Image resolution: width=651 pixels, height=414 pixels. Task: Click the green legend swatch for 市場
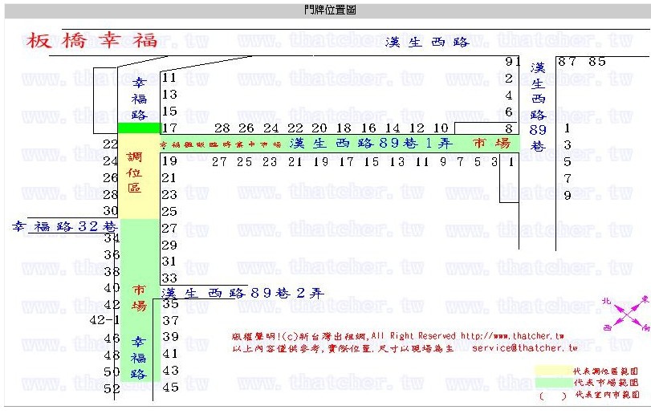(553, 382)
